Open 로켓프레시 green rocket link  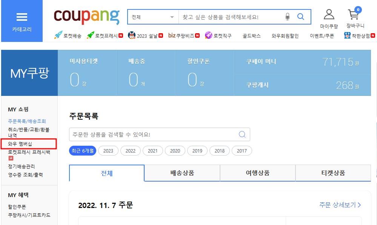[x=105, y=35]
